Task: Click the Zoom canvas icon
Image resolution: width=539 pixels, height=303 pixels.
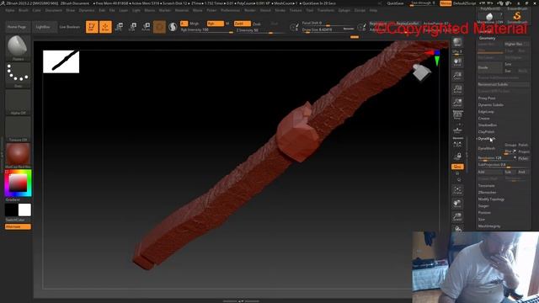Action: pos(457,76)
